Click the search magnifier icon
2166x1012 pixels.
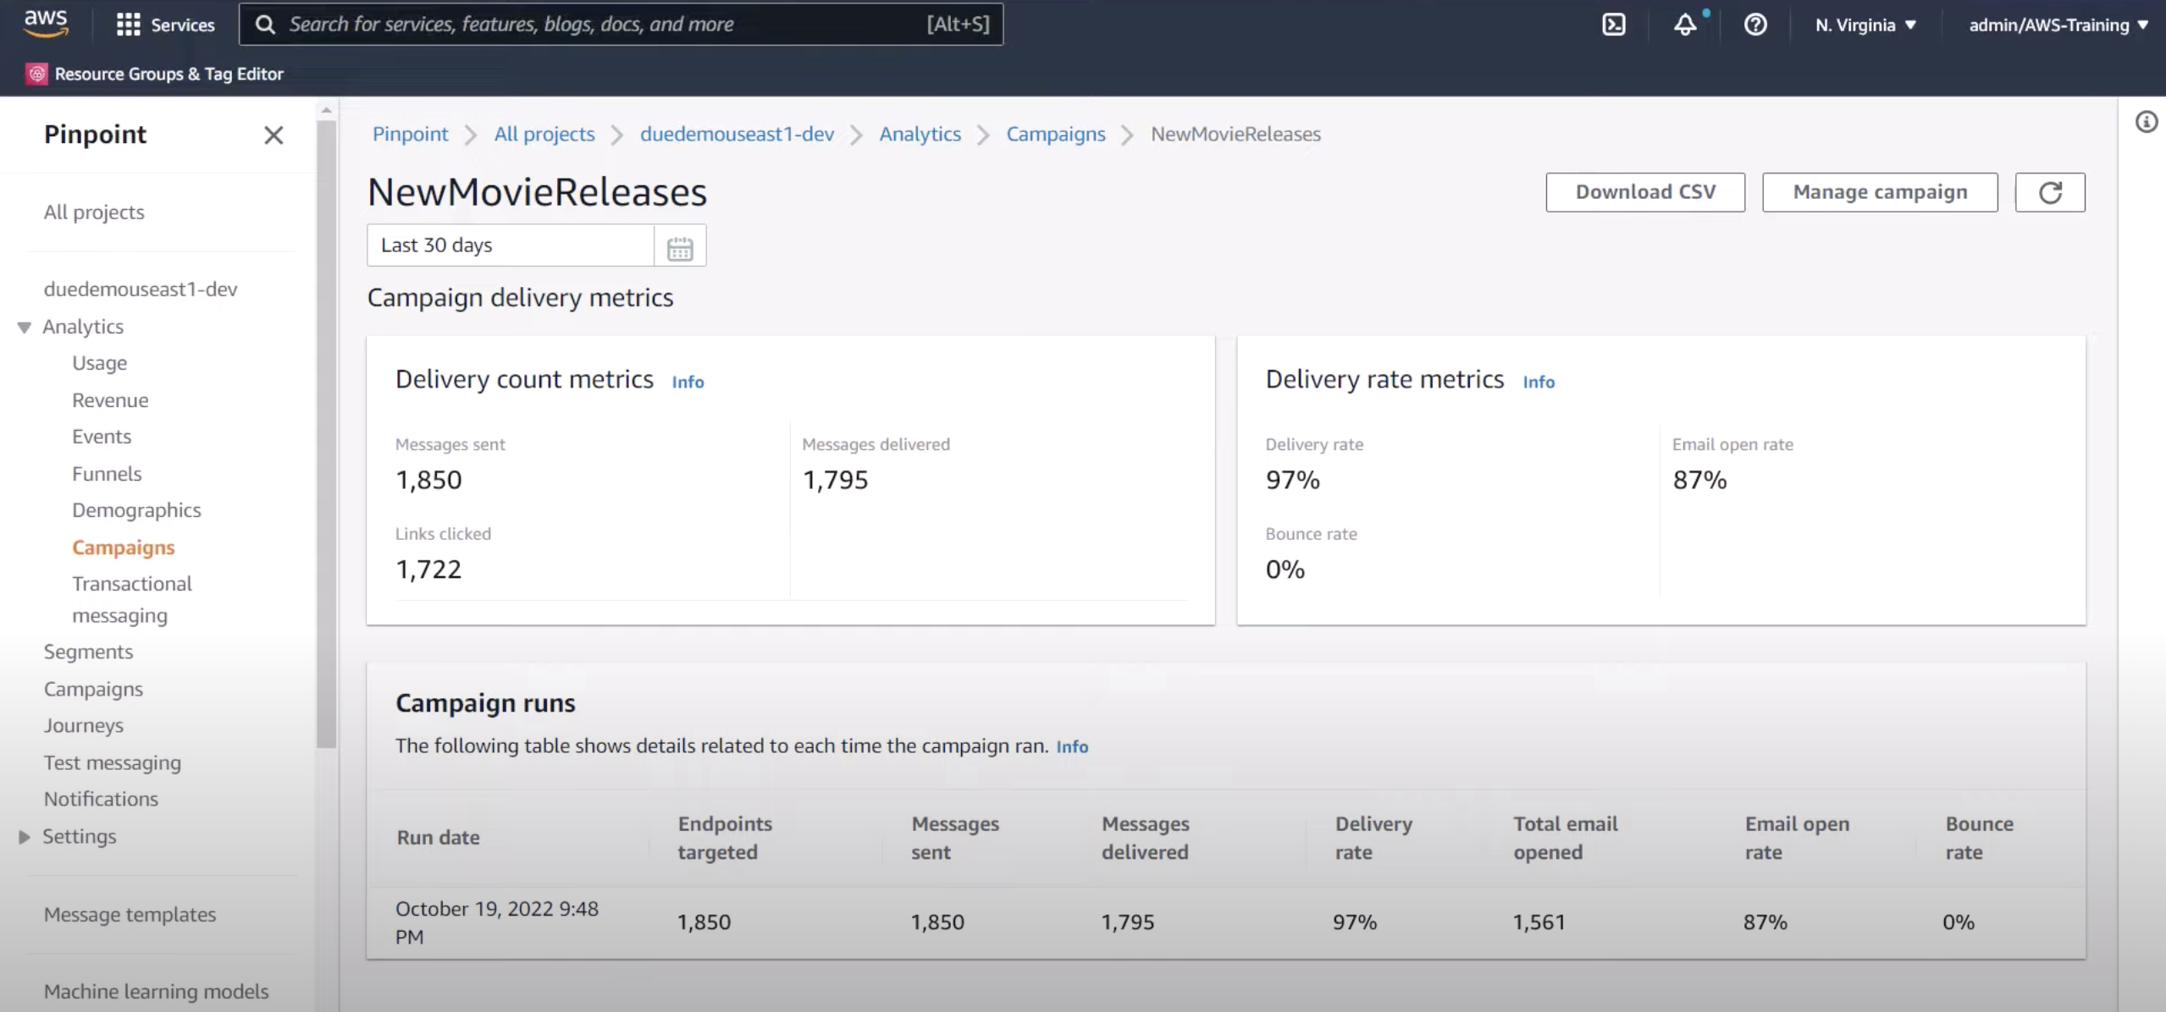[x=265, y=24]
